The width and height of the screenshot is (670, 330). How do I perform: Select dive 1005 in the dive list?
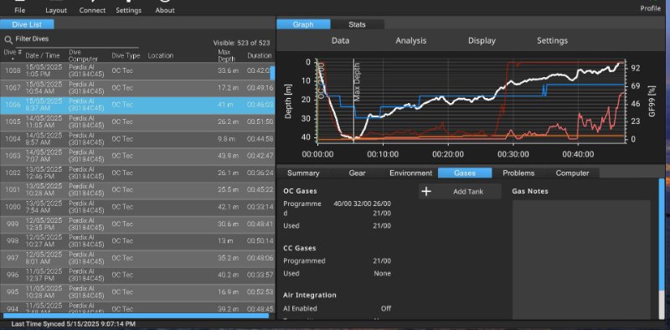pos(137,121)
